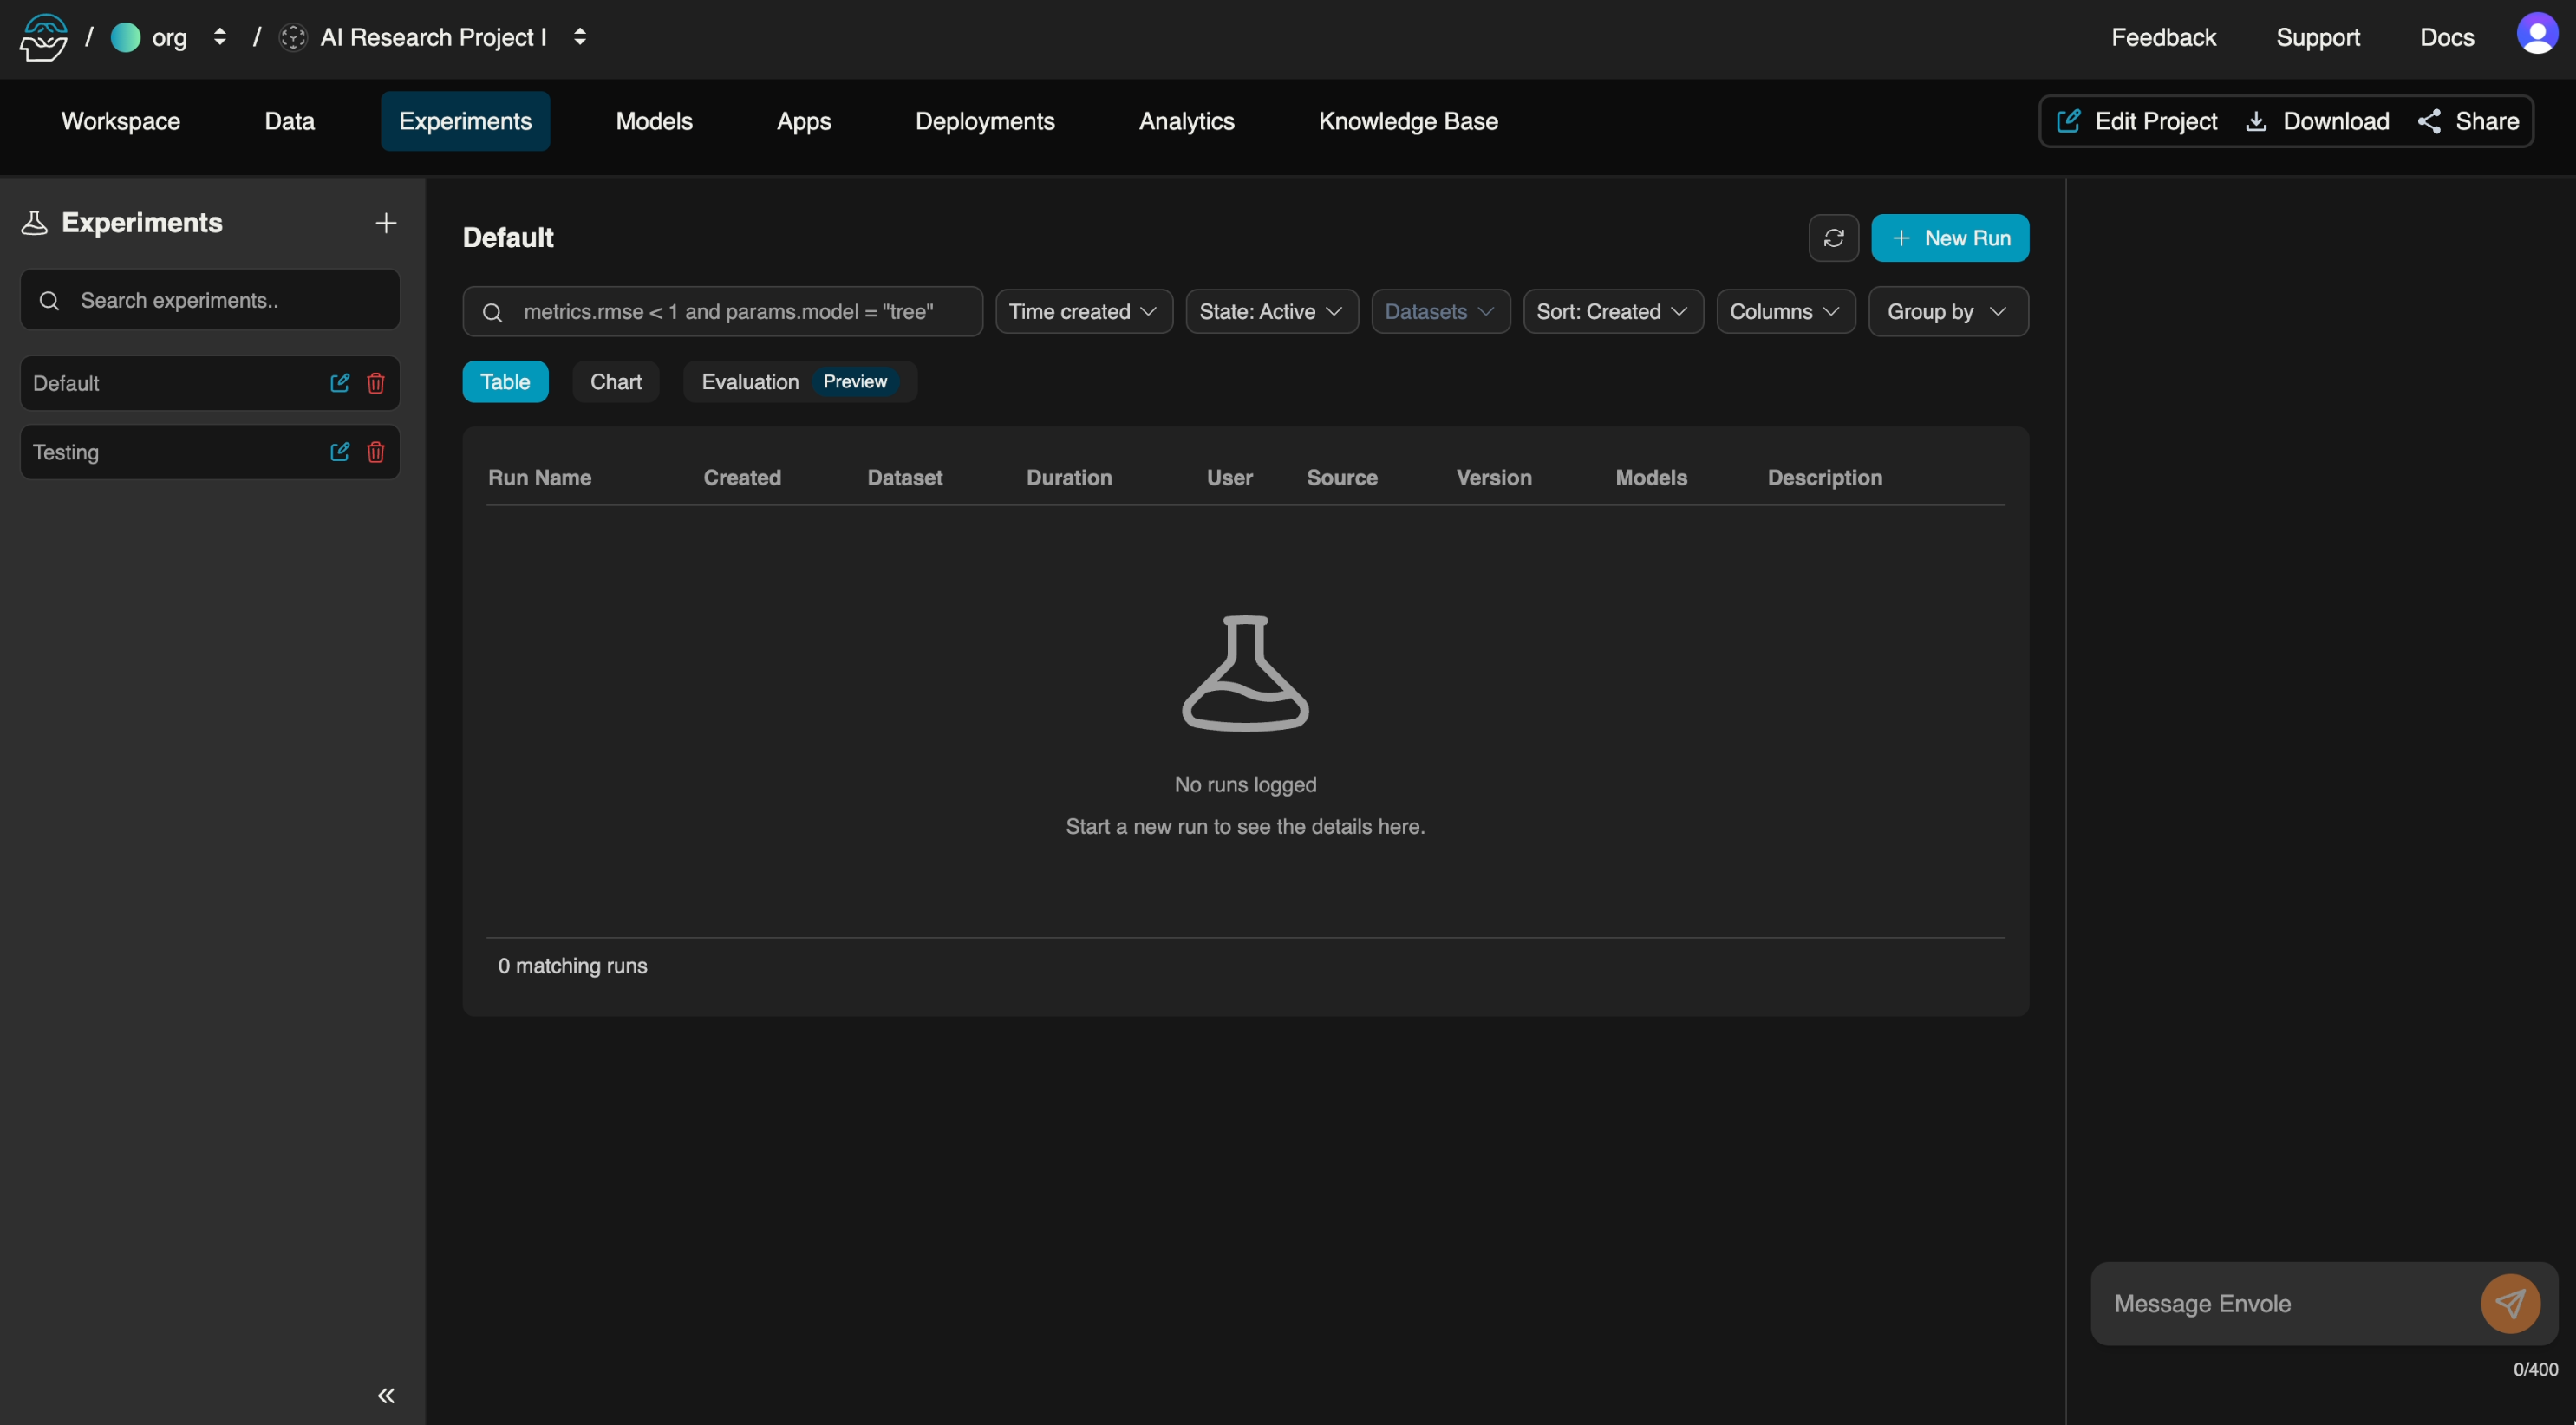This screenshot has height=1425, width=2576.
Task: Edit the Default experiment name
Action: click(x=340, y=383)
